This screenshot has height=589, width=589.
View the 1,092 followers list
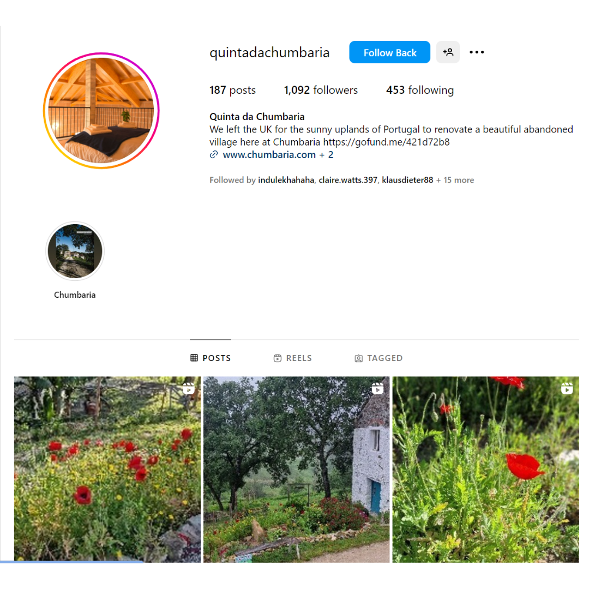(x=321, y=90)
